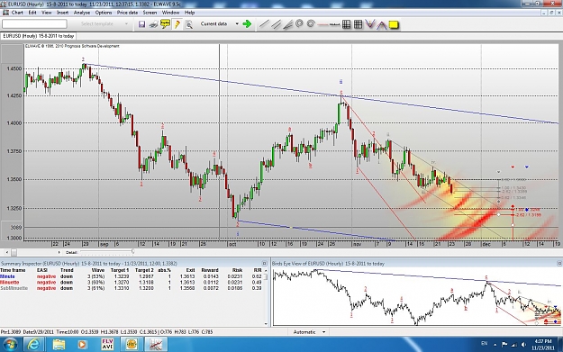Select the second concentric circles tool
Viewport: 563px width, 352px height.
pos(311,24)
